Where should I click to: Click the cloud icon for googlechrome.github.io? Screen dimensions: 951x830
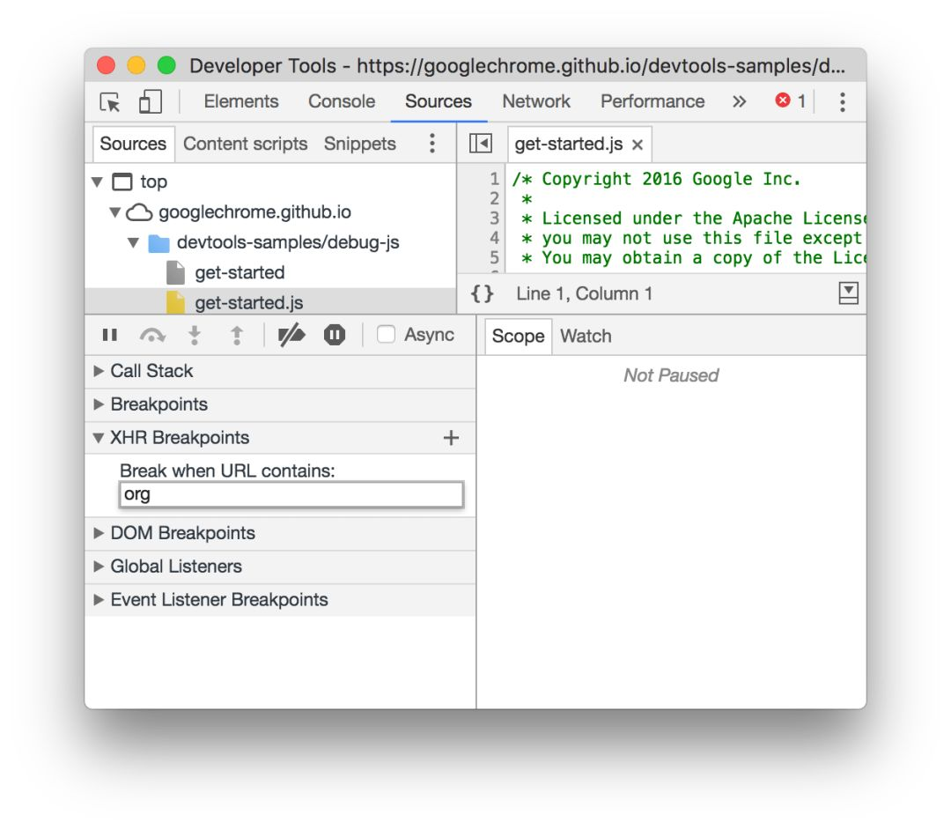(139, 211)
